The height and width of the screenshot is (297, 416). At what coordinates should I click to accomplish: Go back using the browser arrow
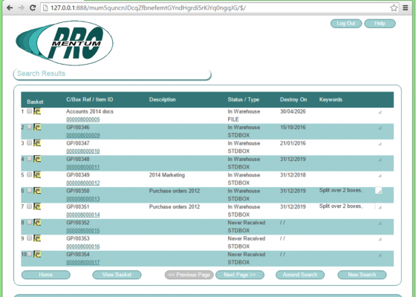(x=10, y=7)
